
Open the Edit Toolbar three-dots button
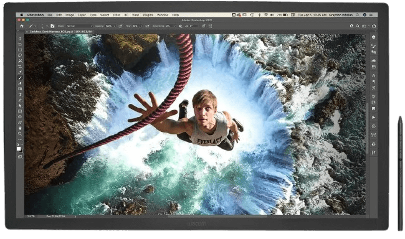pos(20,140)
